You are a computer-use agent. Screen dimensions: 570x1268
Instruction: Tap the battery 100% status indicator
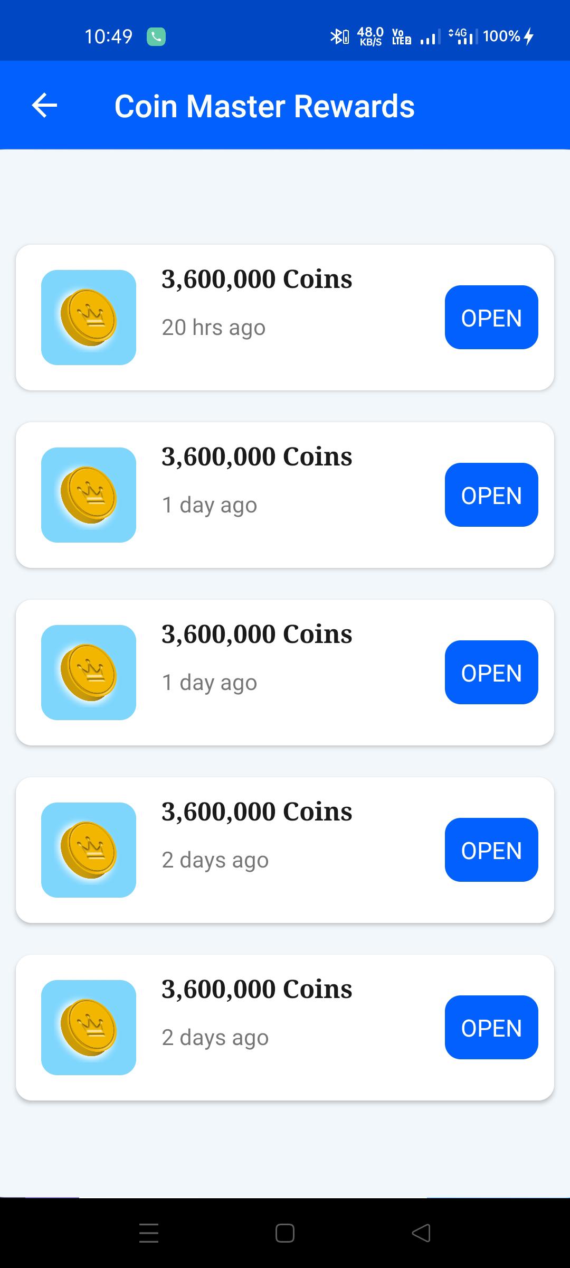[509, 36]
